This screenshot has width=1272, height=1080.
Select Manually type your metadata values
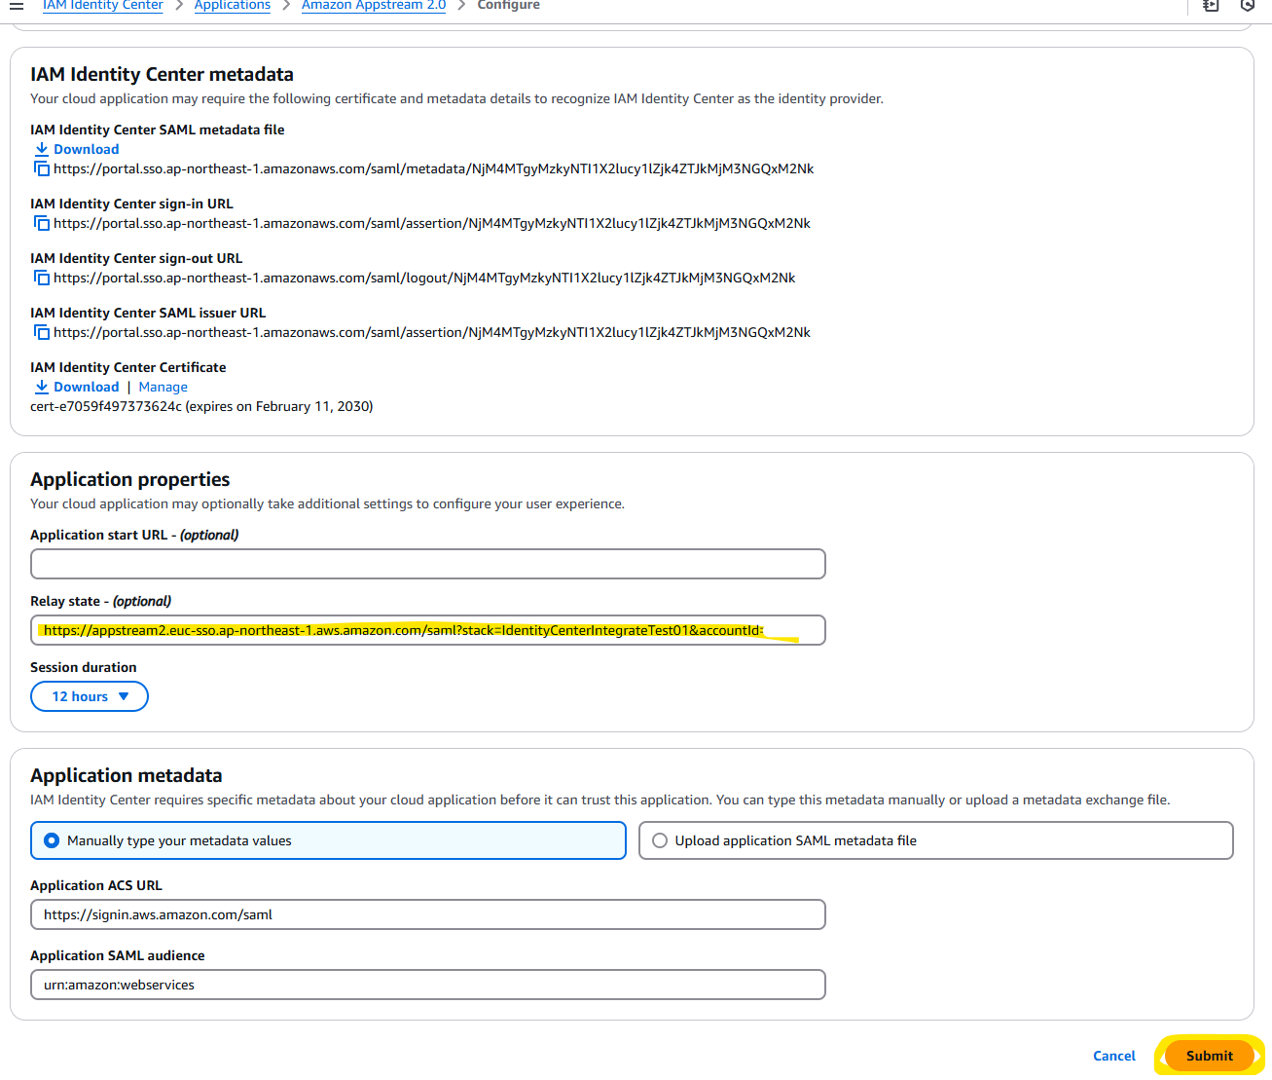(328, 840)
